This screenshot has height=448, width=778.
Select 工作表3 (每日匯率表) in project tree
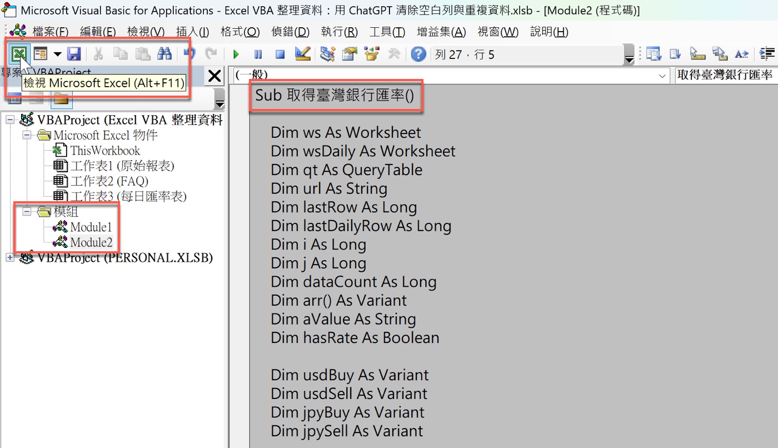[x=128, y=196]
